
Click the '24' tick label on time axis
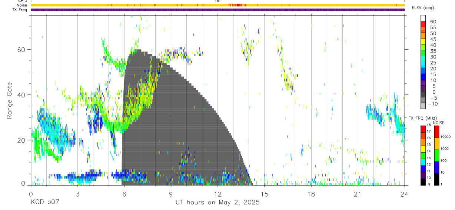404,194
